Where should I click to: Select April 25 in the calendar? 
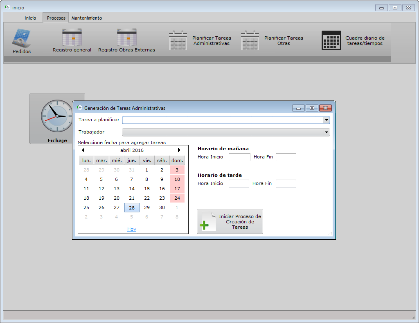click(86, 207)
